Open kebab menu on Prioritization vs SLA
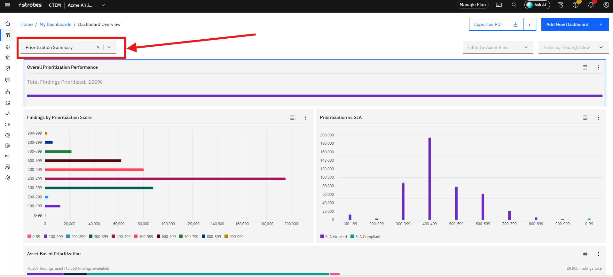This screenshot has width=613, height=277. tap(599, 118)
